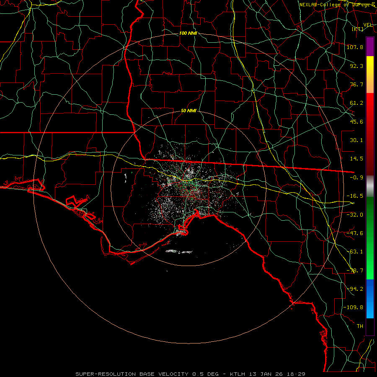The width and height of the screenshot is (377, 377).
Task: Select the -0.9 velocity scale value
Action: 356,178
